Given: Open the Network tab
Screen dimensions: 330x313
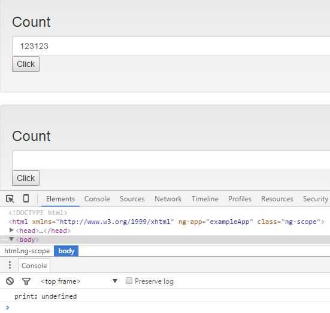Looking at the screenshot, I should (168, 199).
